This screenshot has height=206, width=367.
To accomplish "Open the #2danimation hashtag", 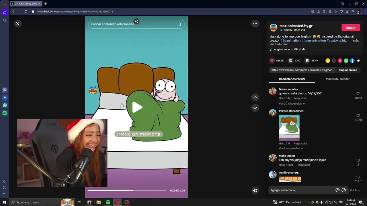I will (x=290, y=41).
